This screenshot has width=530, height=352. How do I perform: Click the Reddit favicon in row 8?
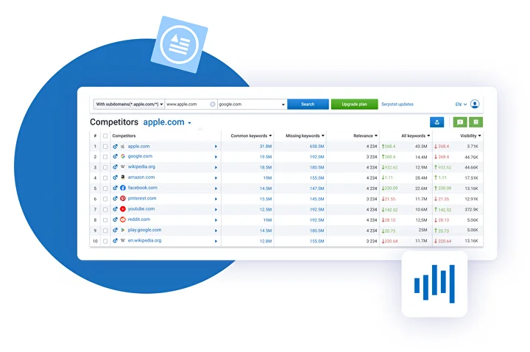coord(123,219)
